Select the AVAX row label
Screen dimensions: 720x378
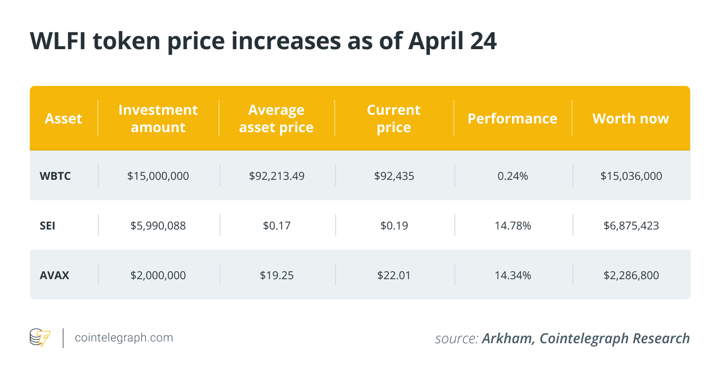pyautogui.click(x=55, y=275)
